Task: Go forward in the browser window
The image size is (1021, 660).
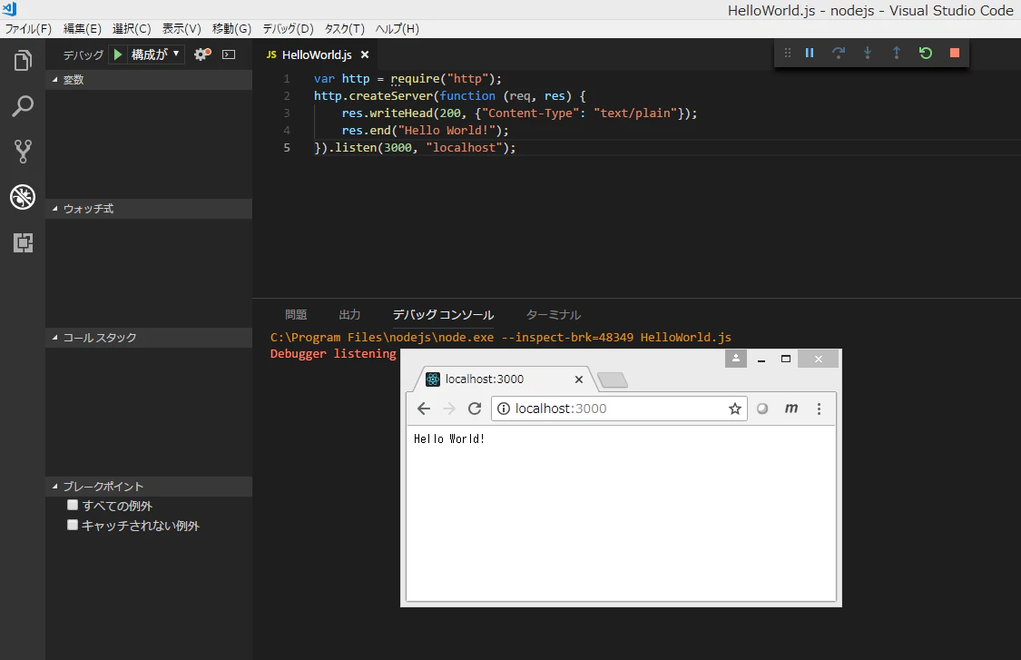Action: 449,409
